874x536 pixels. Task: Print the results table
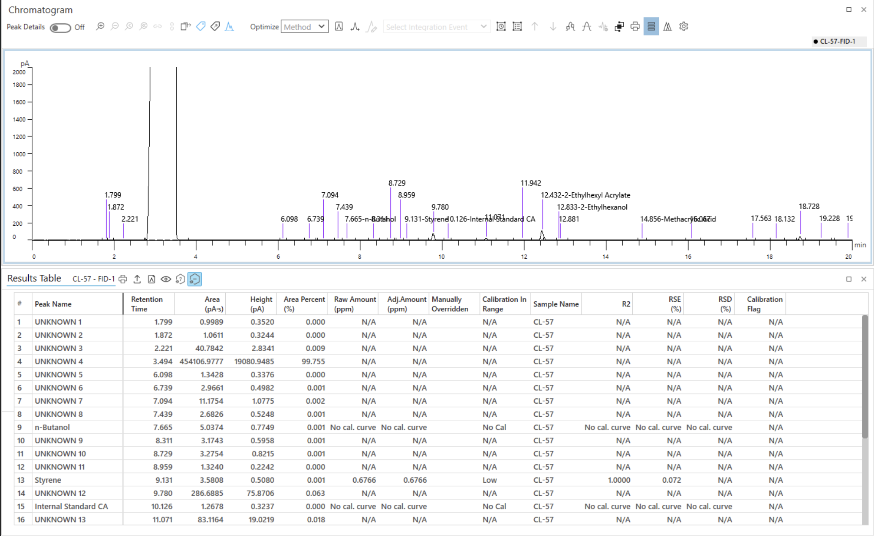pyautogui.click(x=123, y=279)
